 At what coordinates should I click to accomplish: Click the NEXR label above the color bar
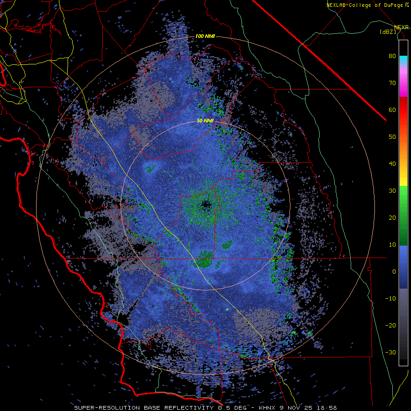(x=401, y=27)
